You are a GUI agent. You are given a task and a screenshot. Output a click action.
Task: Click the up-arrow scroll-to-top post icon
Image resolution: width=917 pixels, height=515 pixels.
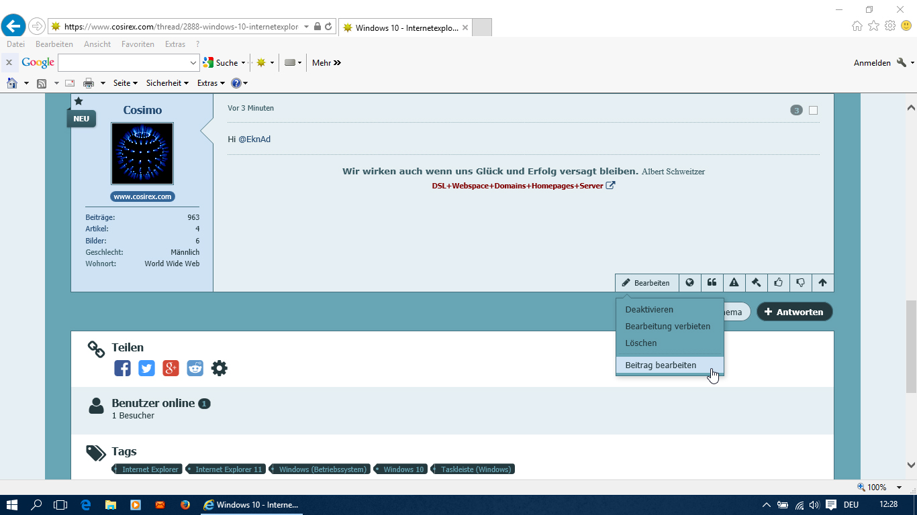coord(822,283)
